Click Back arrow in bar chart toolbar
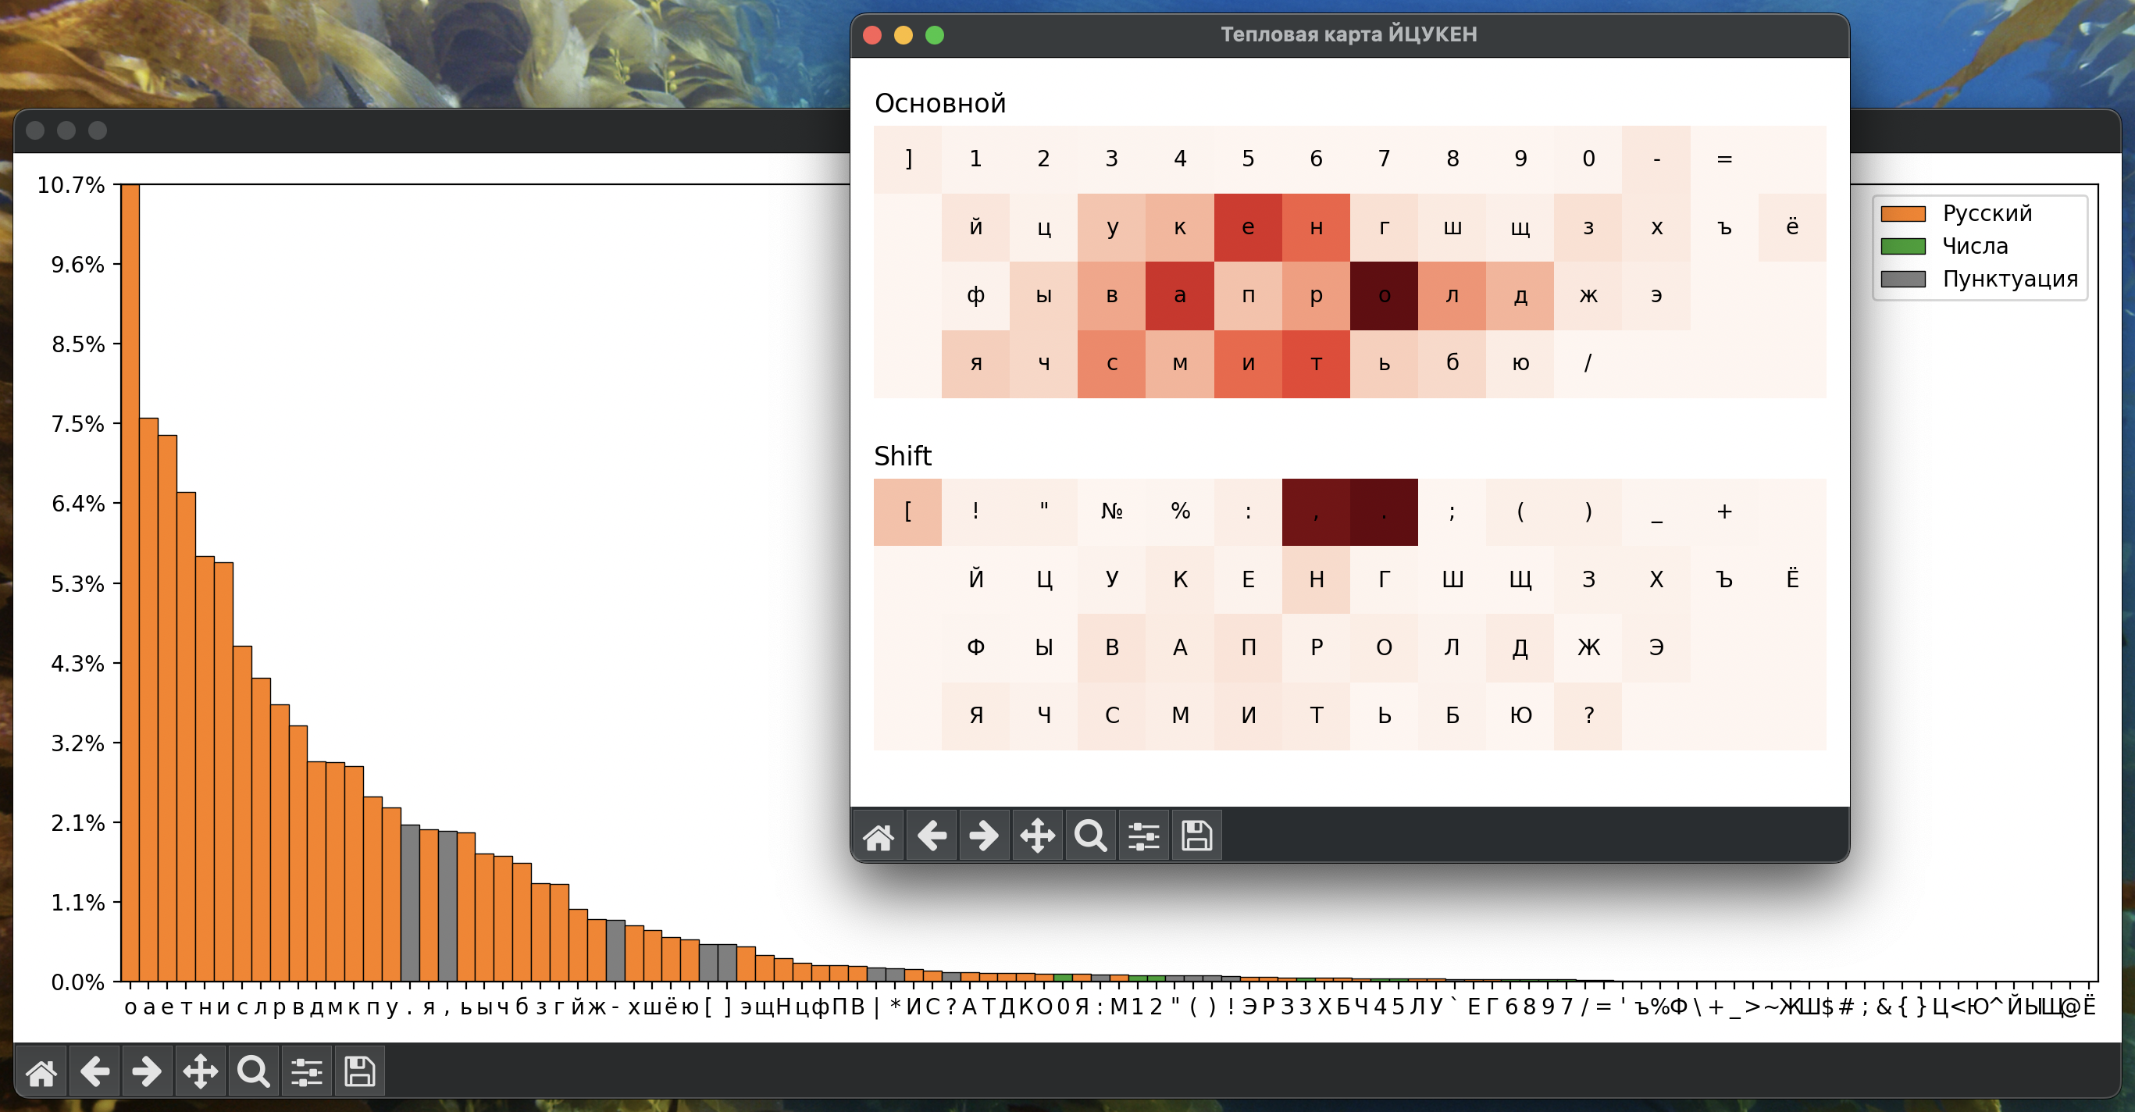The width and height of the screenshot is (2135, 1112). [94, 1071]
